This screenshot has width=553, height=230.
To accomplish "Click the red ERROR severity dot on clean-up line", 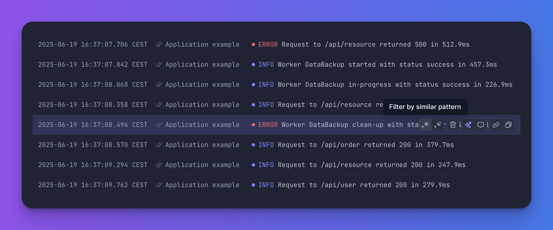I will click(x=253, y=125).
